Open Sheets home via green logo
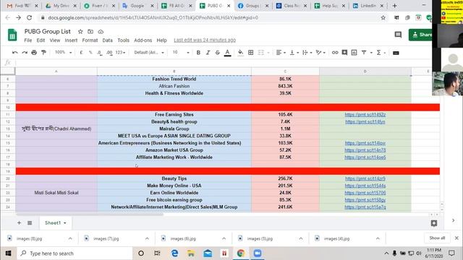The width and height of the screenshot is (463, 260). (12, 35)
